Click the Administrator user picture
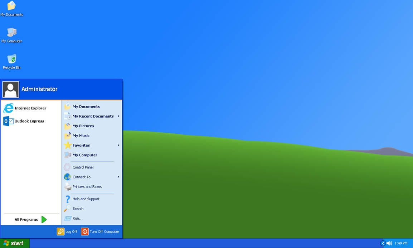Screen dimensions: 413x248 coord(10,90)
